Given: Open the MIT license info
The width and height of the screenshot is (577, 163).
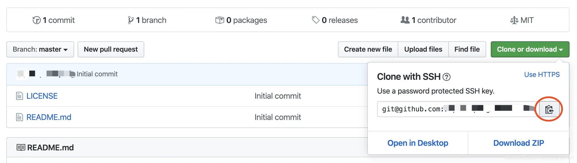Looking at the screenshot, I should [522, 20].
